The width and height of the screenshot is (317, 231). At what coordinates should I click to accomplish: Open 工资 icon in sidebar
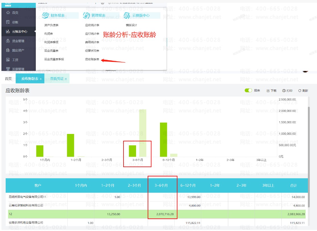point(8,60)
